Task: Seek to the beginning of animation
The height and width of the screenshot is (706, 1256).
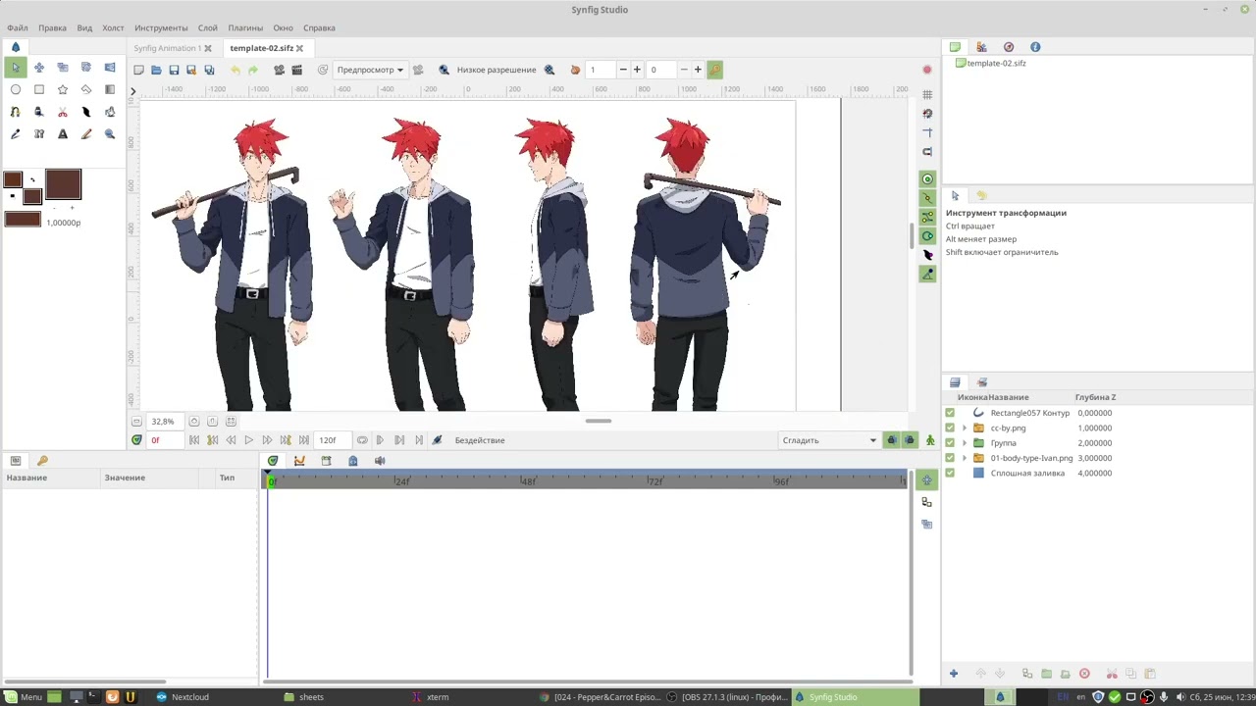Action: coord(194,440)
